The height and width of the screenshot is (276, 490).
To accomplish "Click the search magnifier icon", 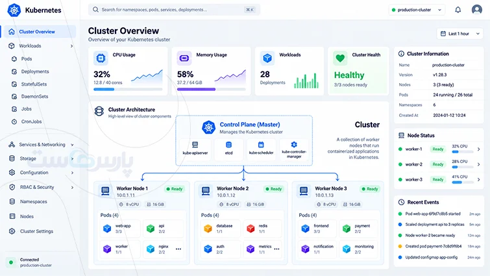I will tap(95, 10).
